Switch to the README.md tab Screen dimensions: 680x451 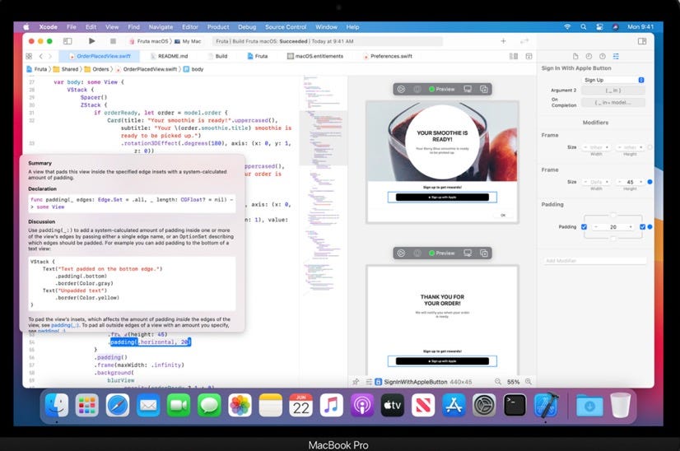point(169,56)
